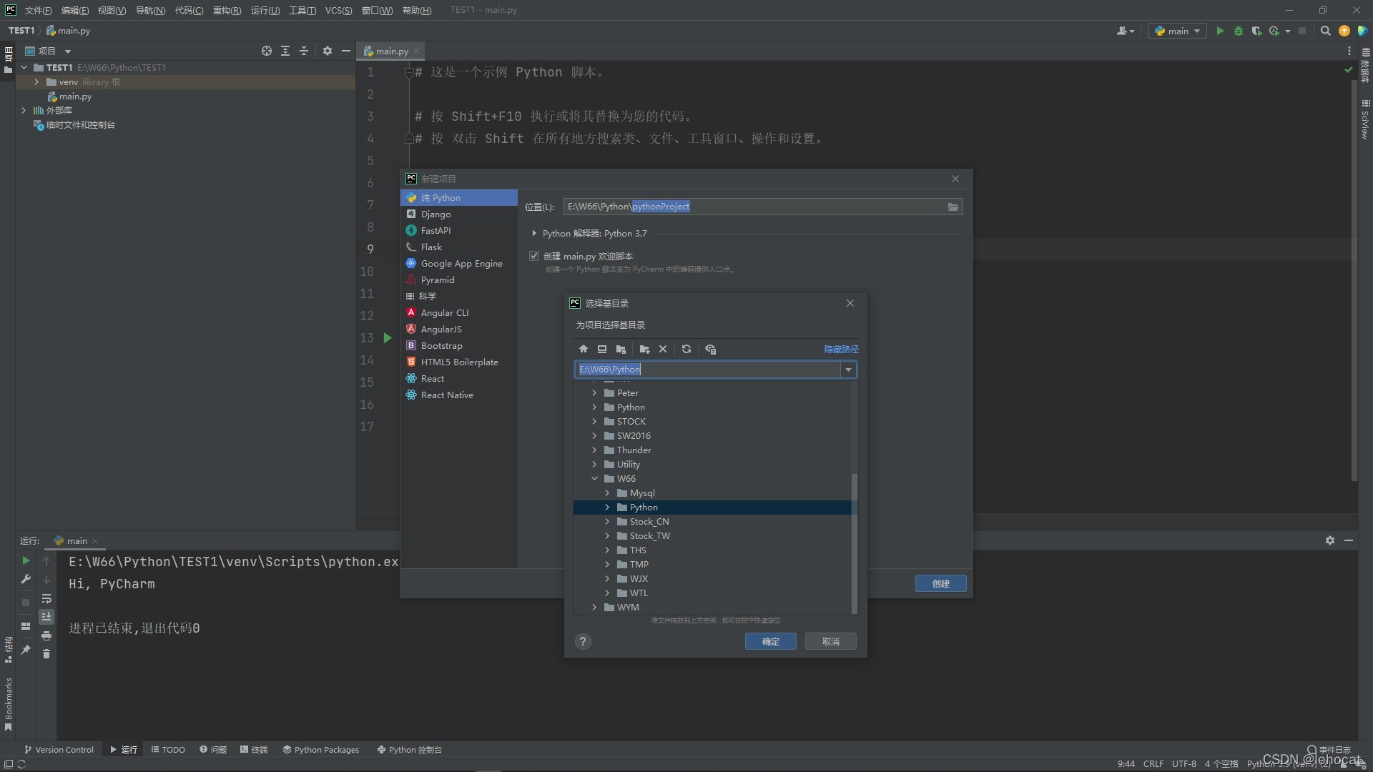Click the project directory icon in folder chooser
The image size is (1373, 772).
(x=621, y=349)
